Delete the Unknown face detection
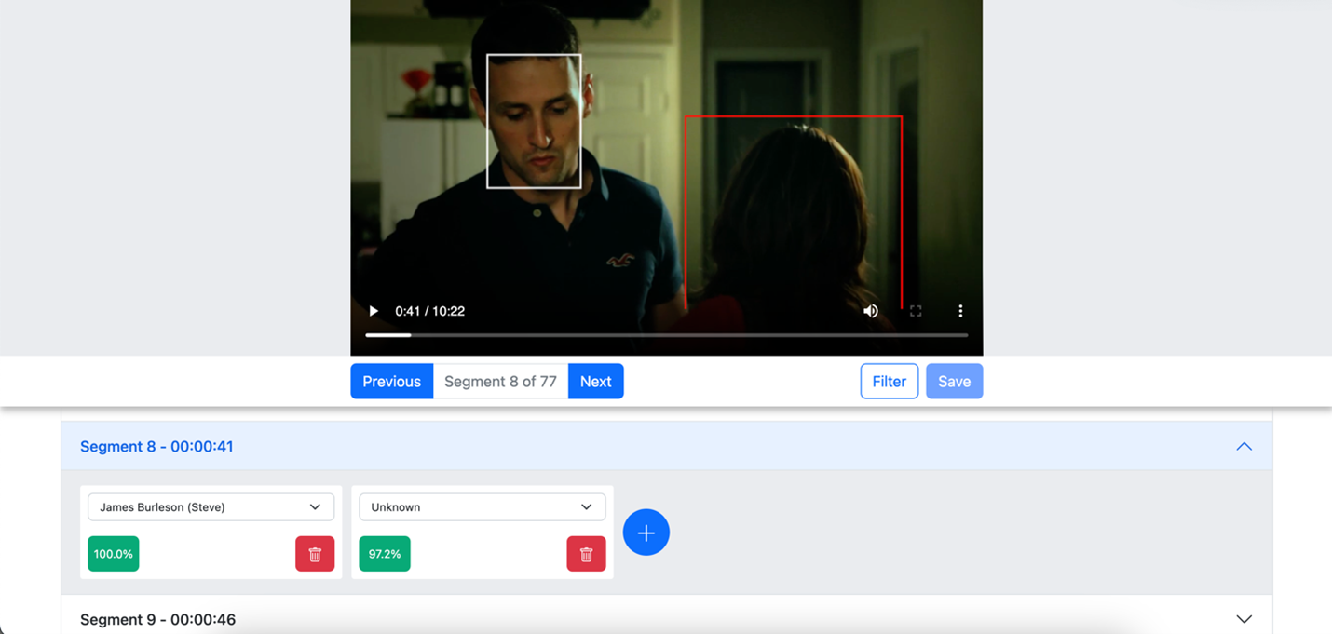The width and height of the screenshot is (1332, 634). click(x=586, y=553)
